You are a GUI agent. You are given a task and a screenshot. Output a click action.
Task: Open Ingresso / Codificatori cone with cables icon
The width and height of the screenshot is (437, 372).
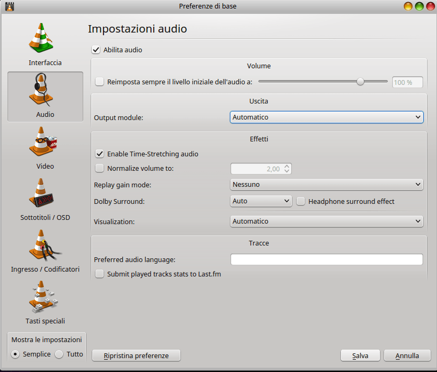pos(45,245)
